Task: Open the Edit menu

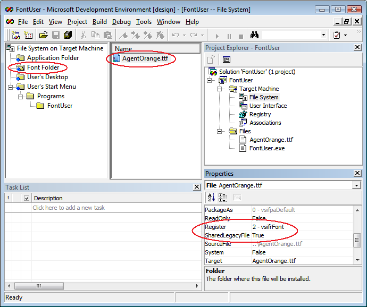Action: (38, 22)
